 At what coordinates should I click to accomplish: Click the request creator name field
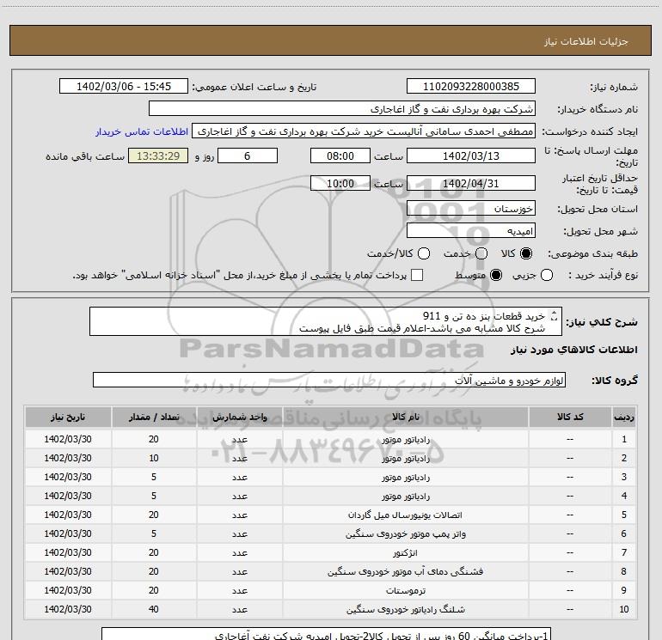364,131
